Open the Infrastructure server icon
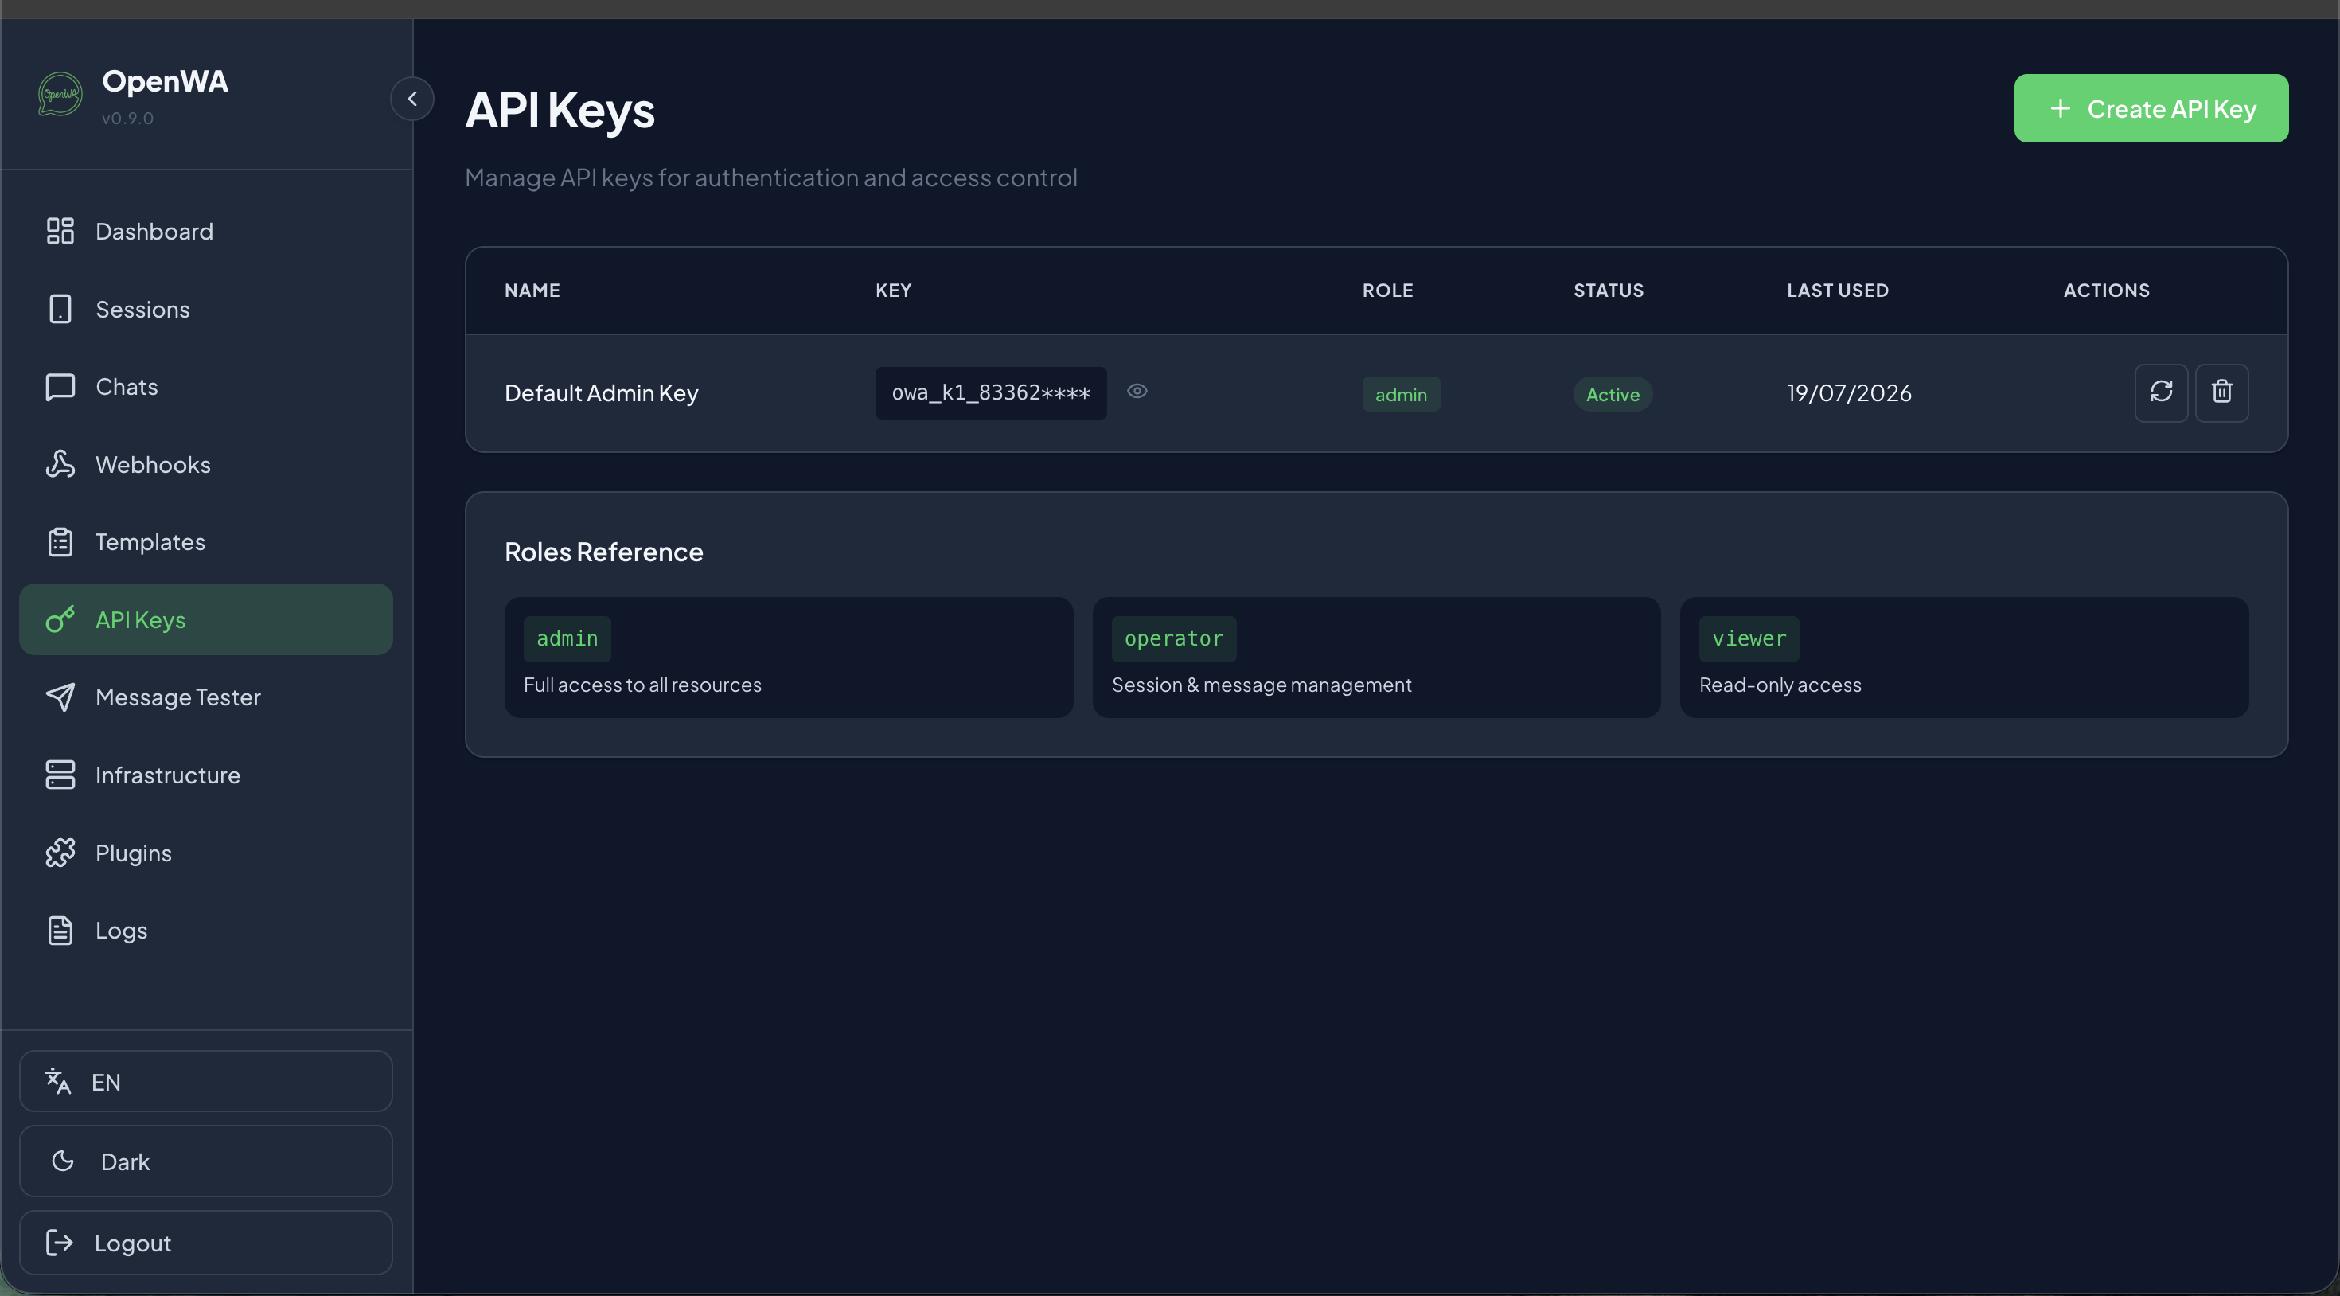This screenshot has height=1296, width=2340. (x=60, y=775)
